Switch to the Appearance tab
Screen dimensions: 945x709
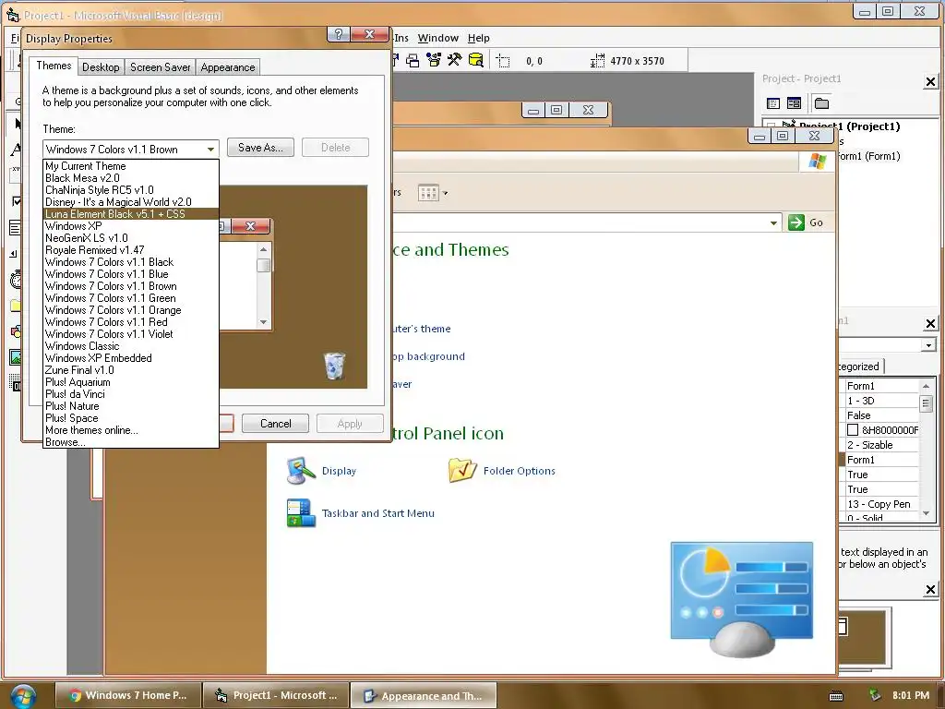pos(228,67)
